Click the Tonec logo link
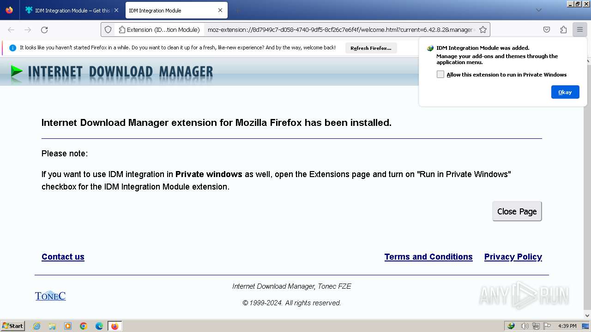Screen dimensions: 591x332 50,296
